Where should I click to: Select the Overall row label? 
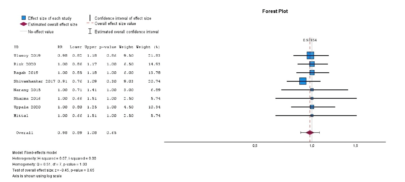pos(25,133)
